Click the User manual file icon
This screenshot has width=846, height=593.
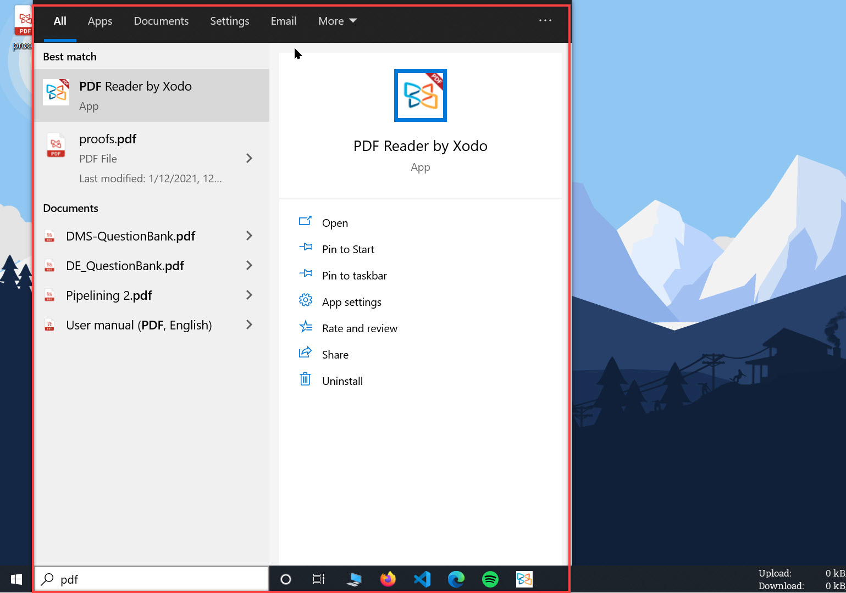pyautogui.click(x=49, y=325)
